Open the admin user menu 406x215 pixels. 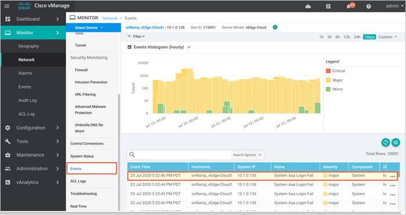(394, 6)
